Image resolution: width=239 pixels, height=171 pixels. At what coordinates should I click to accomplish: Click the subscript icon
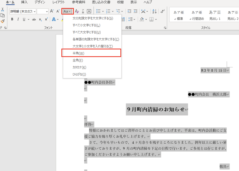tap(40, 19)
